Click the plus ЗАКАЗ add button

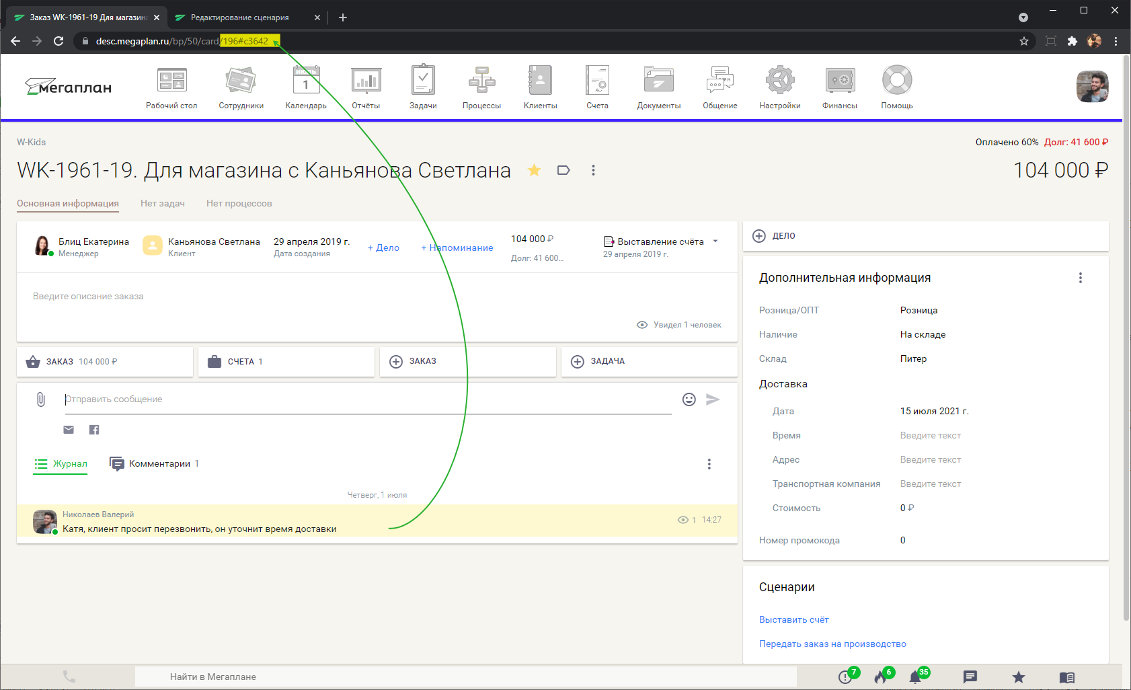(x=468, y=362)
